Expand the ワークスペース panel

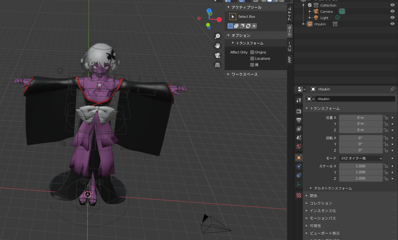pyautogui.click(x=229, y=74)
